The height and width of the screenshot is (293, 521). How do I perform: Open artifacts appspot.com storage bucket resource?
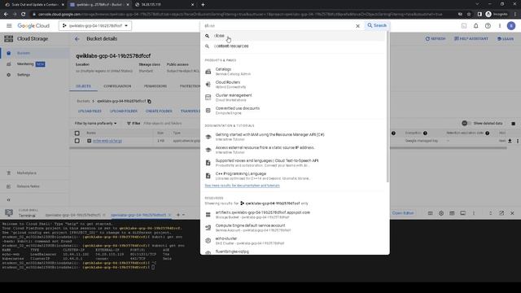pos(293,214)
